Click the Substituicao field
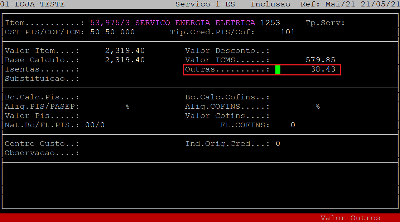Screen dimensions: 400x222 [115, 79]
